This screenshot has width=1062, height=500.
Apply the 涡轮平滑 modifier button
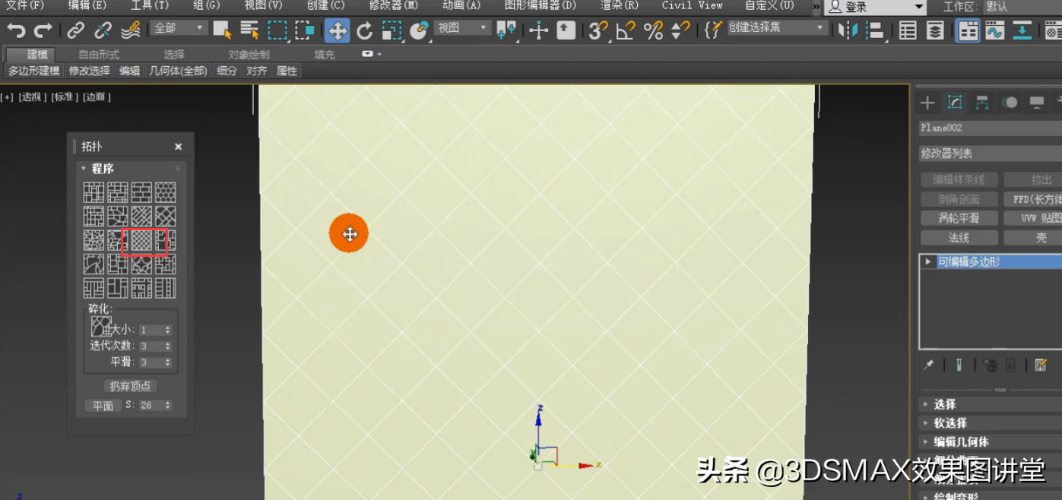point(959,218)
